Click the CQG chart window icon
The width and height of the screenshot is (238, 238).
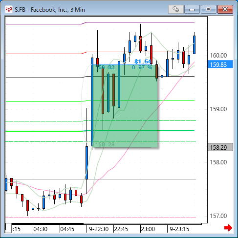9,9
